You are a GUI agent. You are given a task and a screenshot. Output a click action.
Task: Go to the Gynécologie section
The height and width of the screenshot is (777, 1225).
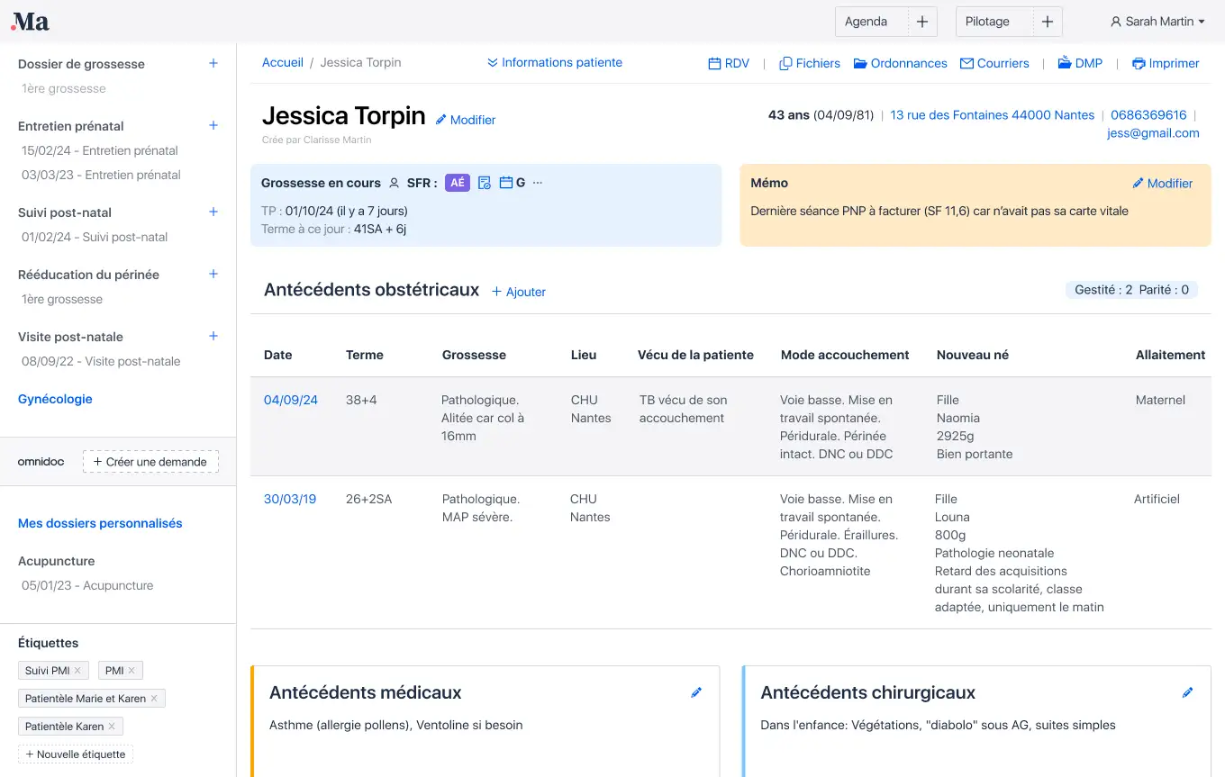pyautogui.click(x=55, y=399)
